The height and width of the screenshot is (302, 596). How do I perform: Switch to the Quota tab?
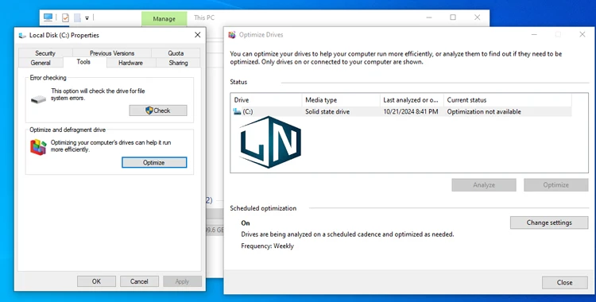tap(176, 53)
